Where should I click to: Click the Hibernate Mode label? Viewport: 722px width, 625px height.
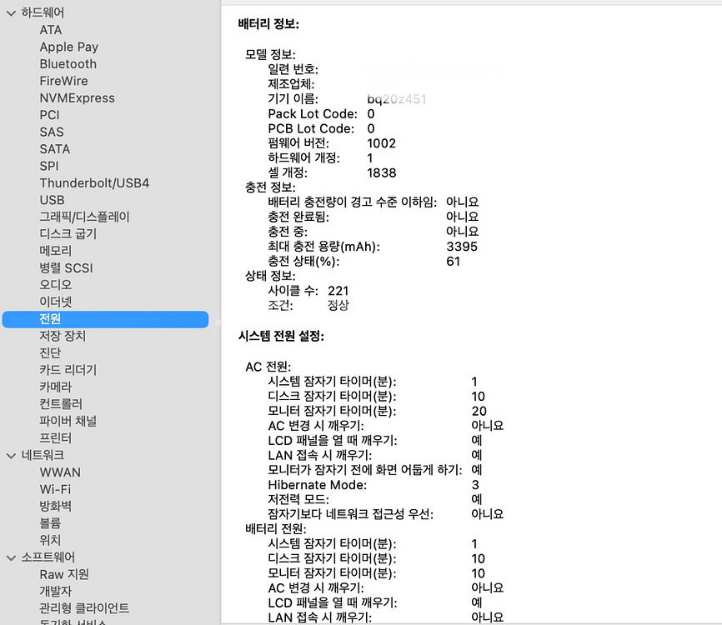tap(318, 485)
